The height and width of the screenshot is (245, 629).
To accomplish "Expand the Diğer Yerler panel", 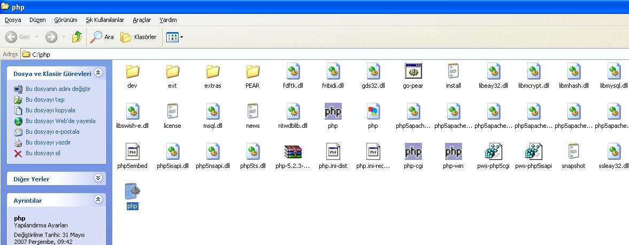I will [98, 178].
